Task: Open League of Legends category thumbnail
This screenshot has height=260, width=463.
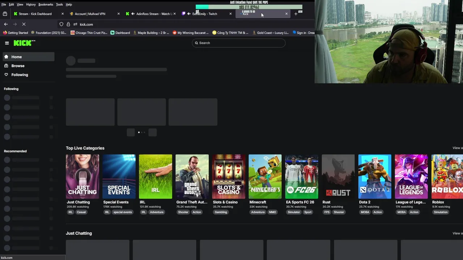Action: [x=411, y=177]
